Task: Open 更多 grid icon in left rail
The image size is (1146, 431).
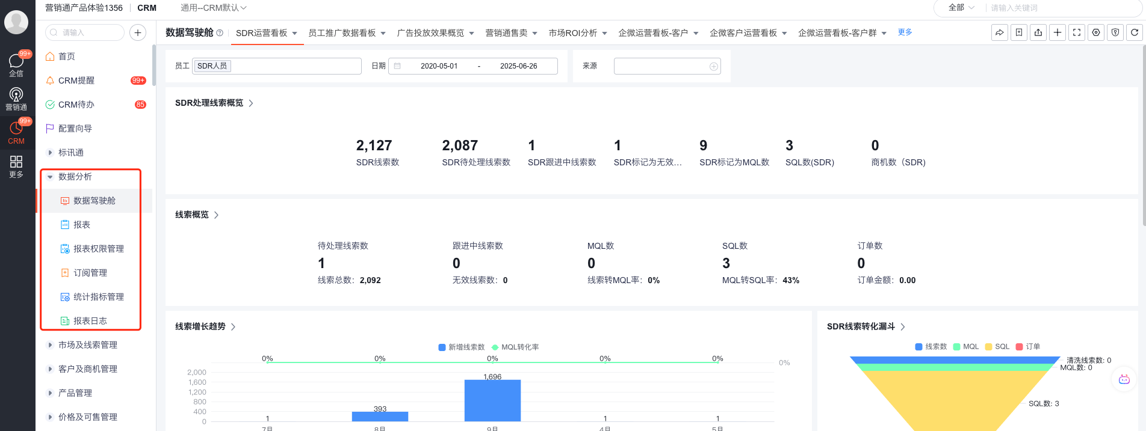Action: pos(16,166)
